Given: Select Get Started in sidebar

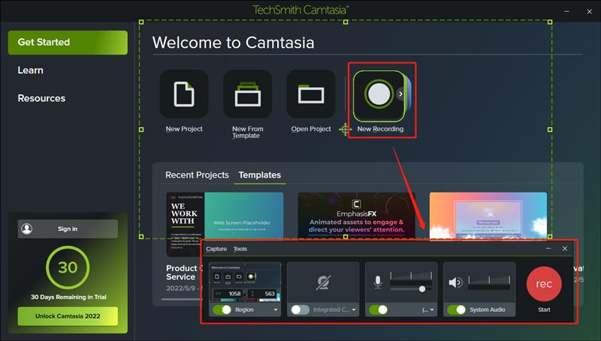Looking at the screenshot, I should (x=68, y=43).
